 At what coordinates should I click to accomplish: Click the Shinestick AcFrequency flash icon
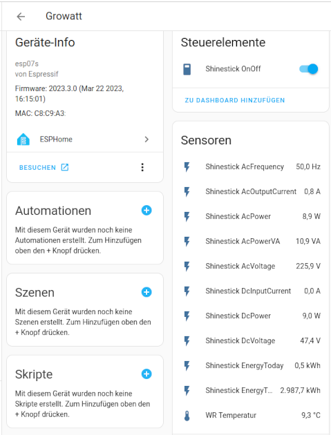coord(187,167)
